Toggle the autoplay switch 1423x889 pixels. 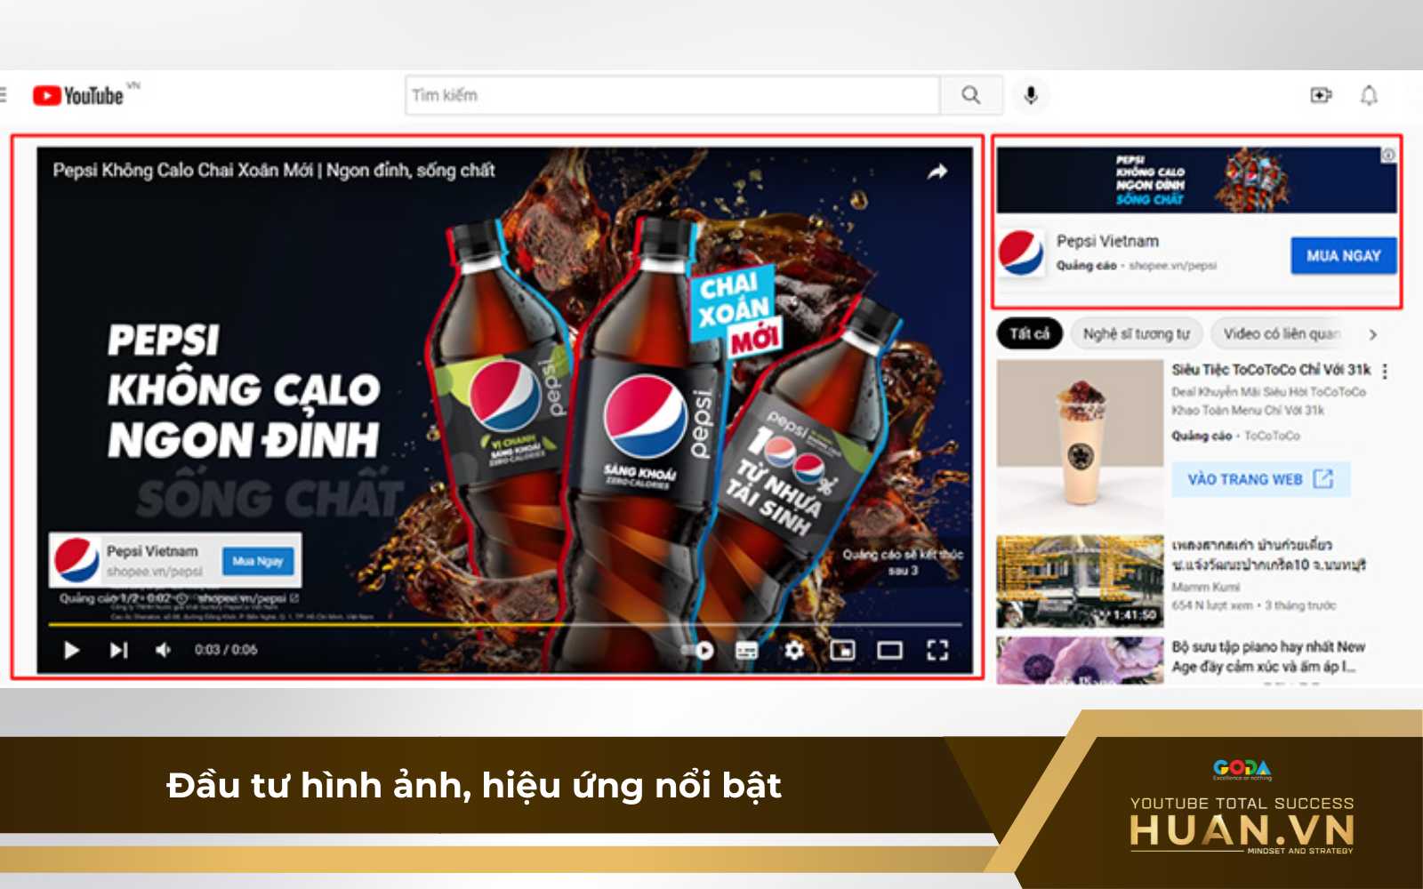click(698, 651)
